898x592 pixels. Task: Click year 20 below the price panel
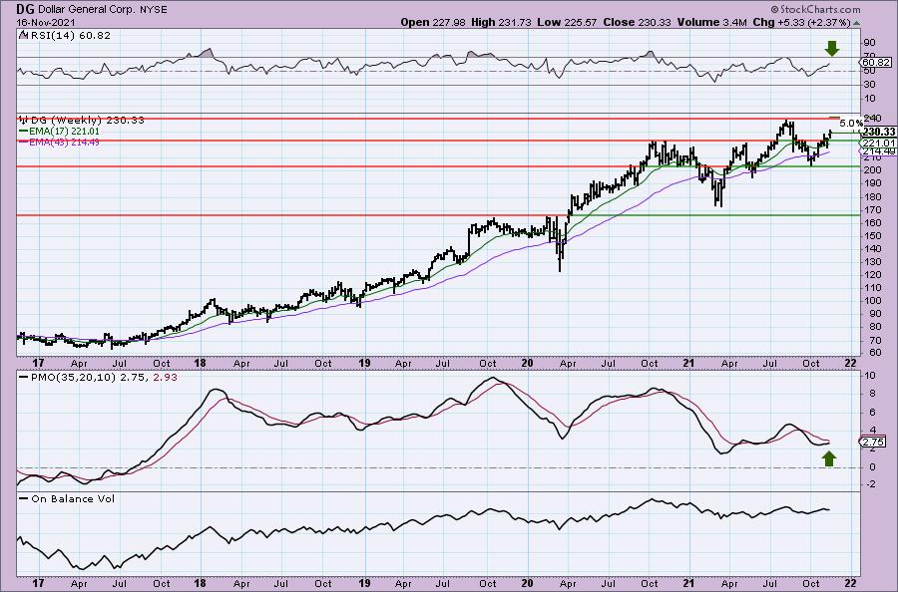tap(528, 363)
